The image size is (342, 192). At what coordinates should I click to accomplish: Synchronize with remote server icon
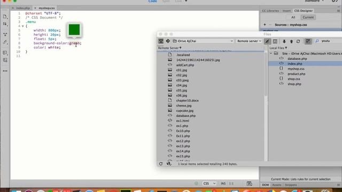[x=298, y=41]
